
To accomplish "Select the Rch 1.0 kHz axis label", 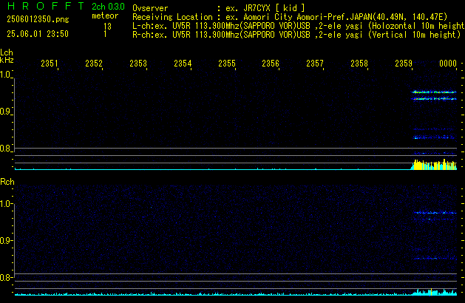I will tap(5, 204).
